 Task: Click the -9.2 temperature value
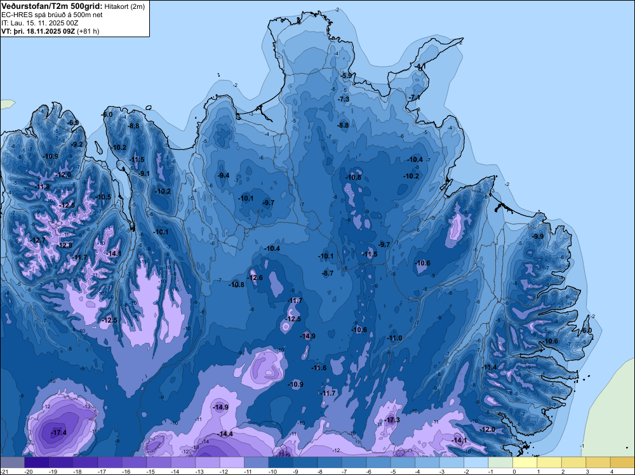(77, 144)
